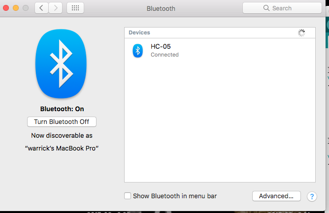Select HC-05 device name
This screenshot has height=213, width=329.
pos(161,46)
